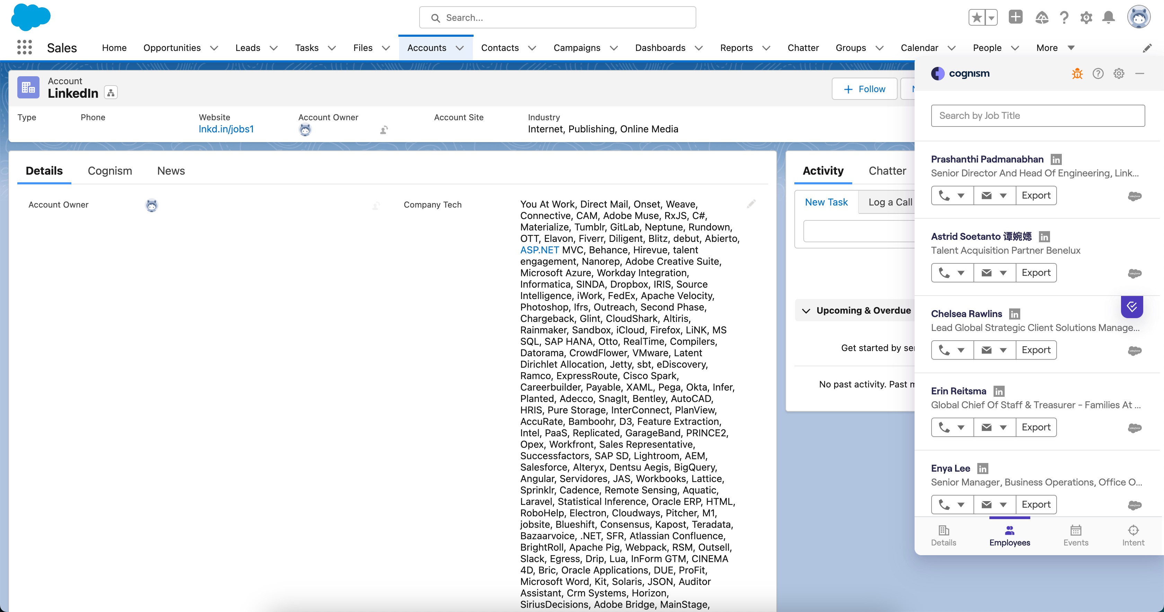Export Chelsea Rawlins contact
Viewport: 1164px width, 612px height.
point(1036,350)
